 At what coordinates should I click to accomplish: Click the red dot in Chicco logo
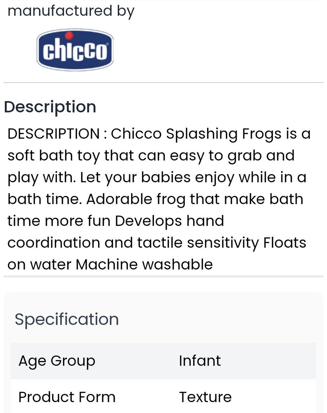coord(69,35)
